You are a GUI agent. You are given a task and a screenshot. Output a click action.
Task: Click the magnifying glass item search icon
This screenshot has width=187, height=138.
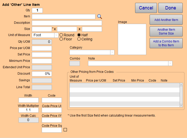click(99, 17)
